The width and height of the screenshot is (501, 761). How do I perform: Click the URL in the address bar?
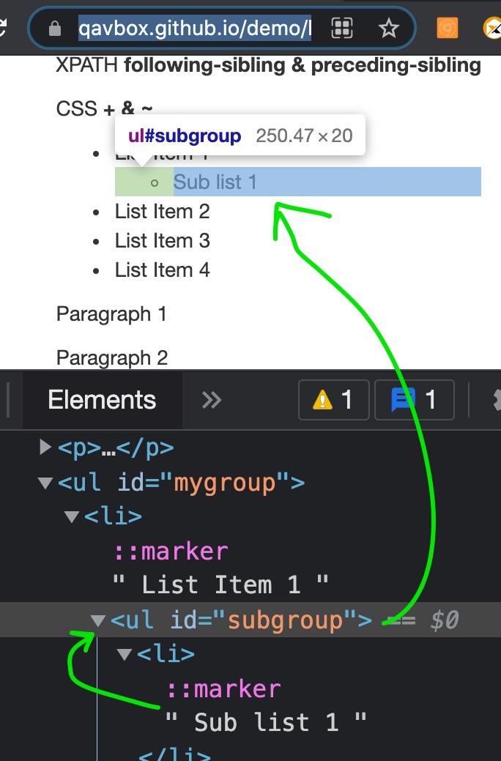(x=194, y=29)
